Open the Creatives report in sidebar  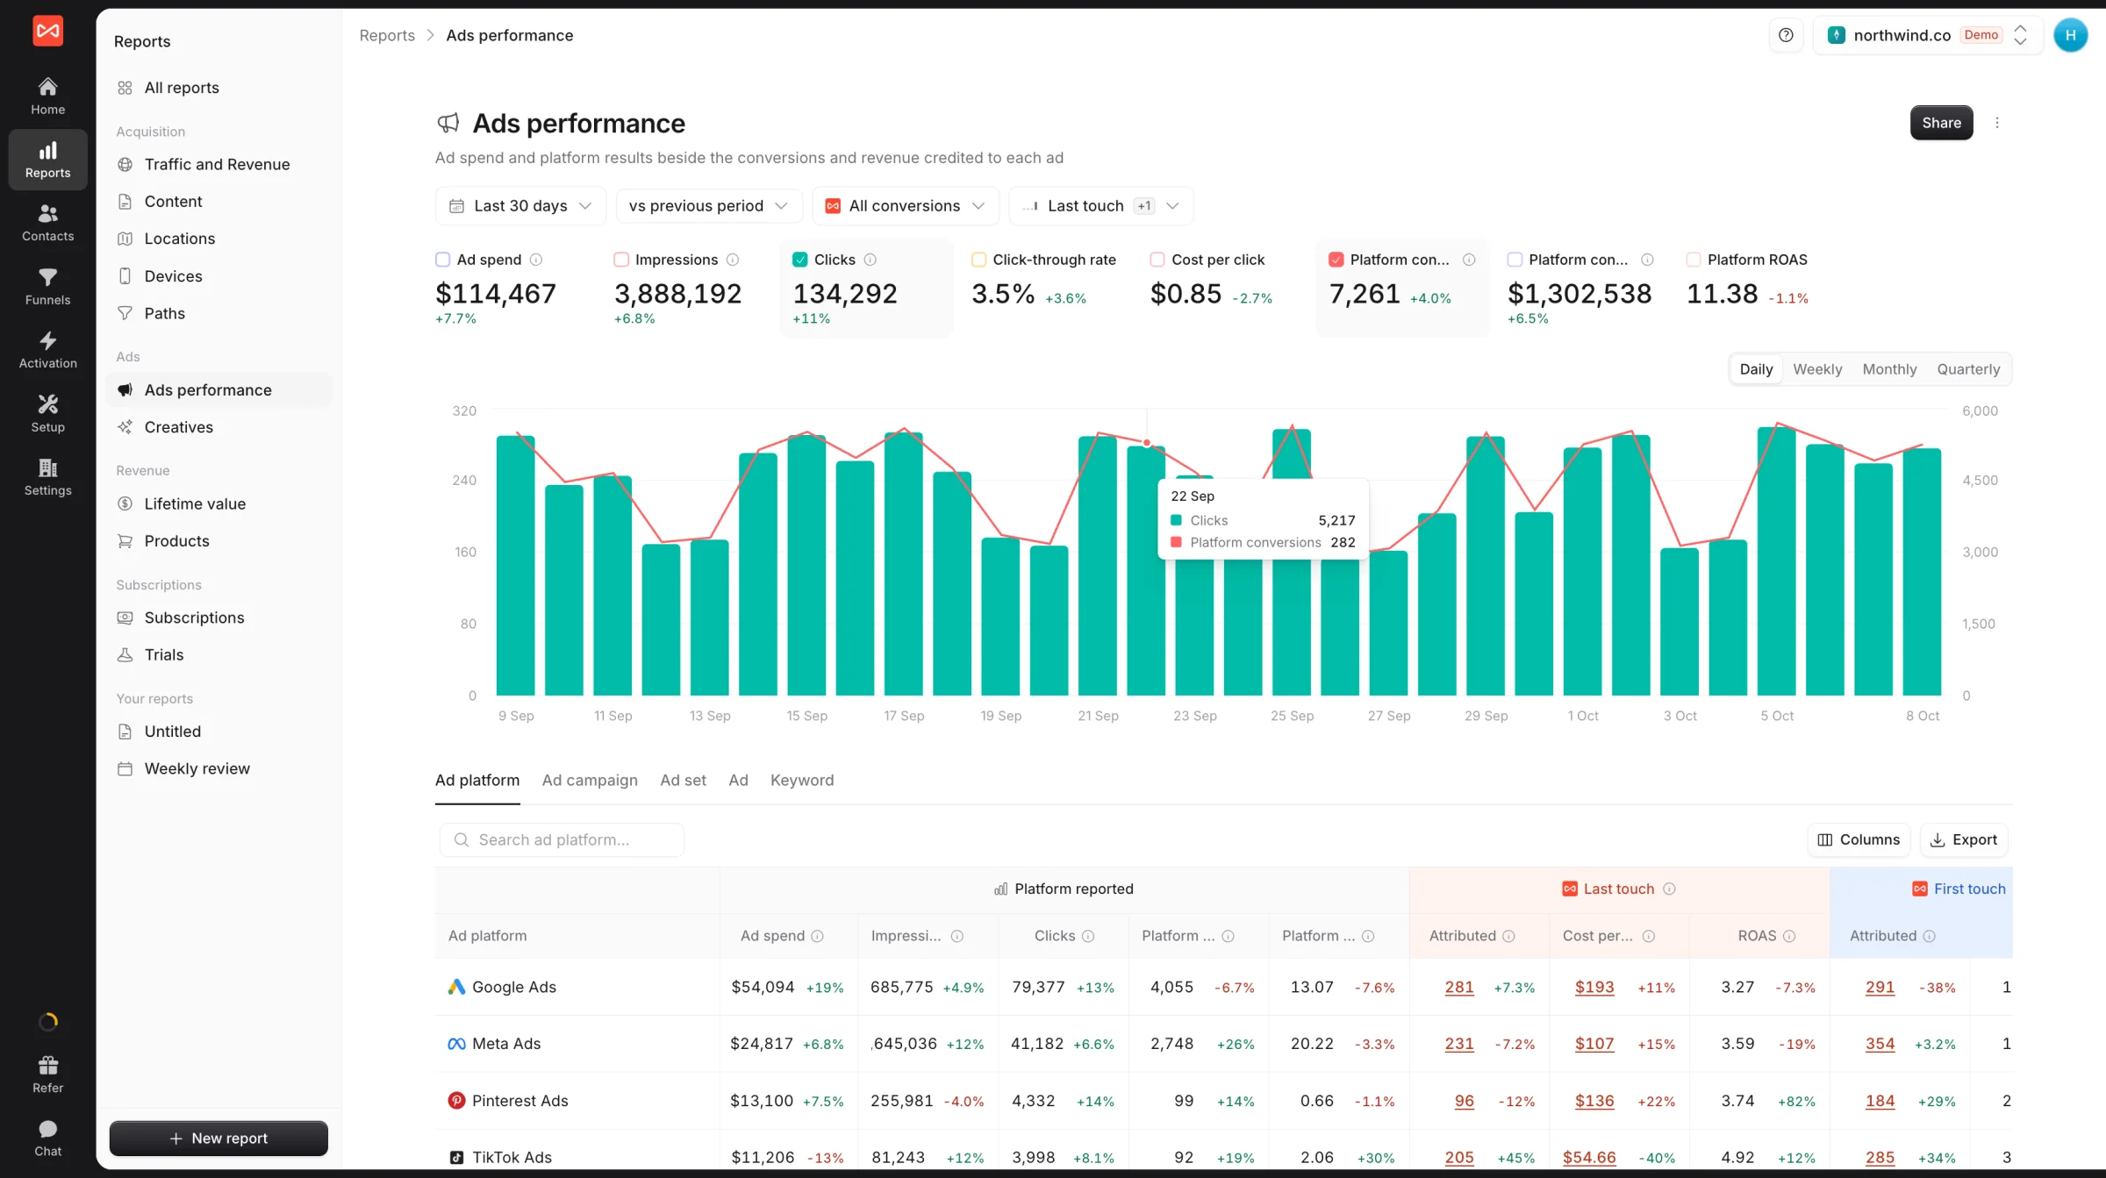[x=218, y=427]
